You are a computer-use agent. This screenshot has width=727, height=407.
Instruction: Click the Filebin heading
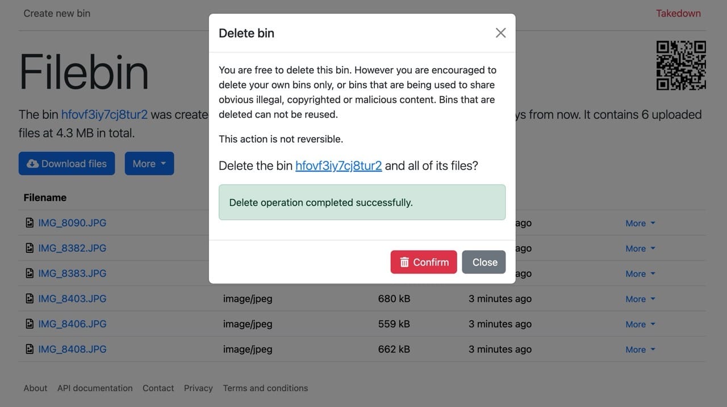(84, 72)
